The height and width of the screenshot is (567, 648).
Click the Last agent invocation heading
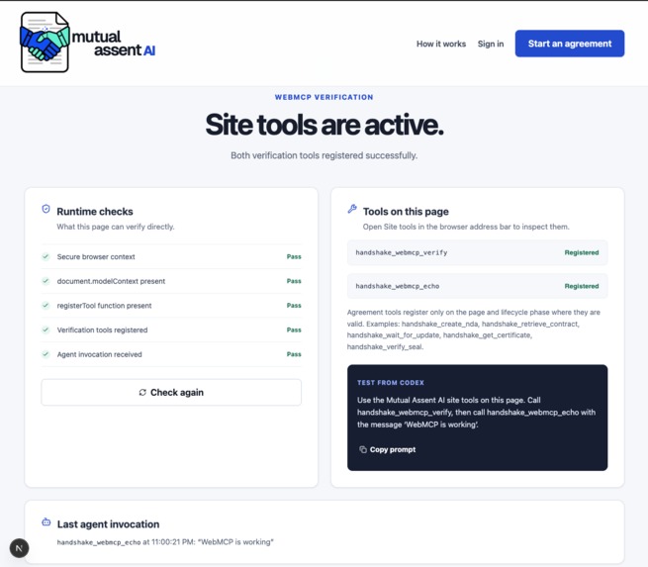coord(108,524)
